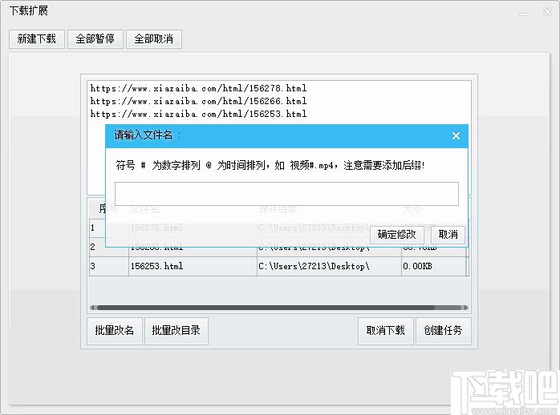The image size is (560, 415).
Task: Select the 156253.html file name cell
Action: click(x=192, y=266)
